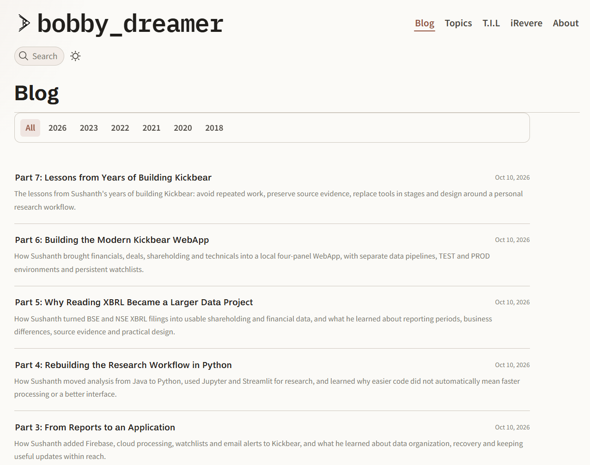Screen dimensions: 590x465
Task: Click the Part 6 summary about four-panel WebApp
Action: tap(252, 263)
